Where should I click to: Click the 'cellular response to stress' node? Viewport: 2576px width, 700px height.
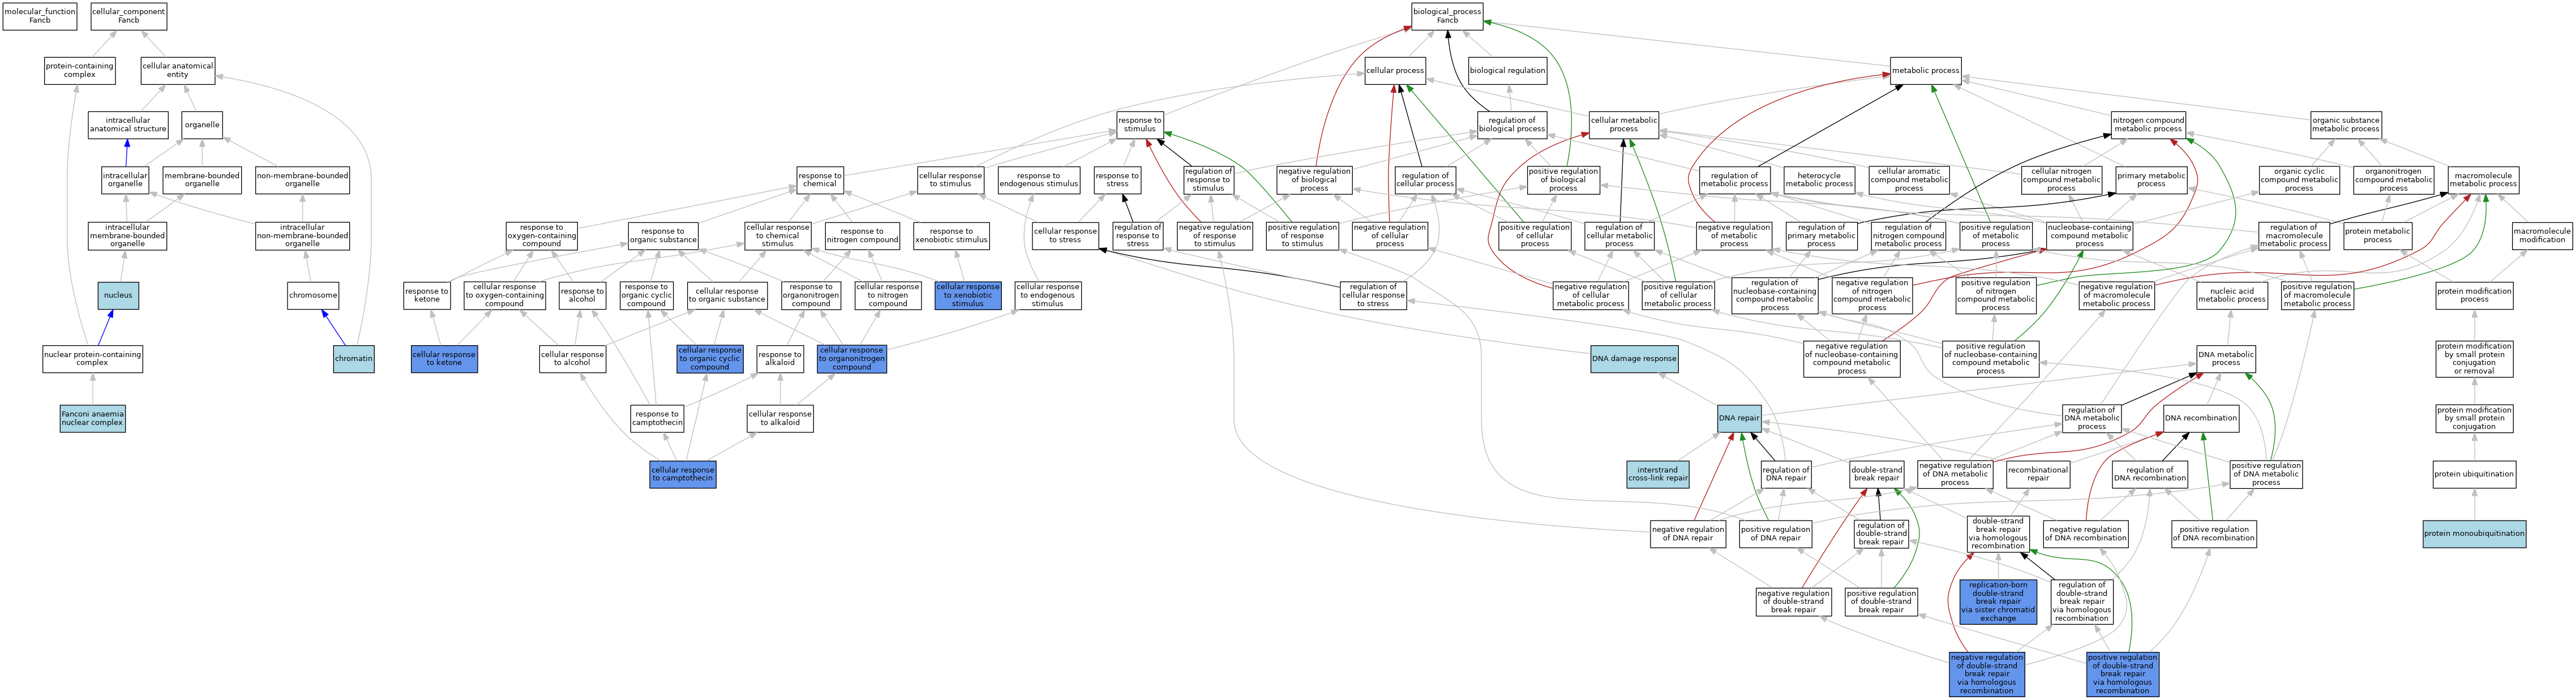pos(1065,236)
